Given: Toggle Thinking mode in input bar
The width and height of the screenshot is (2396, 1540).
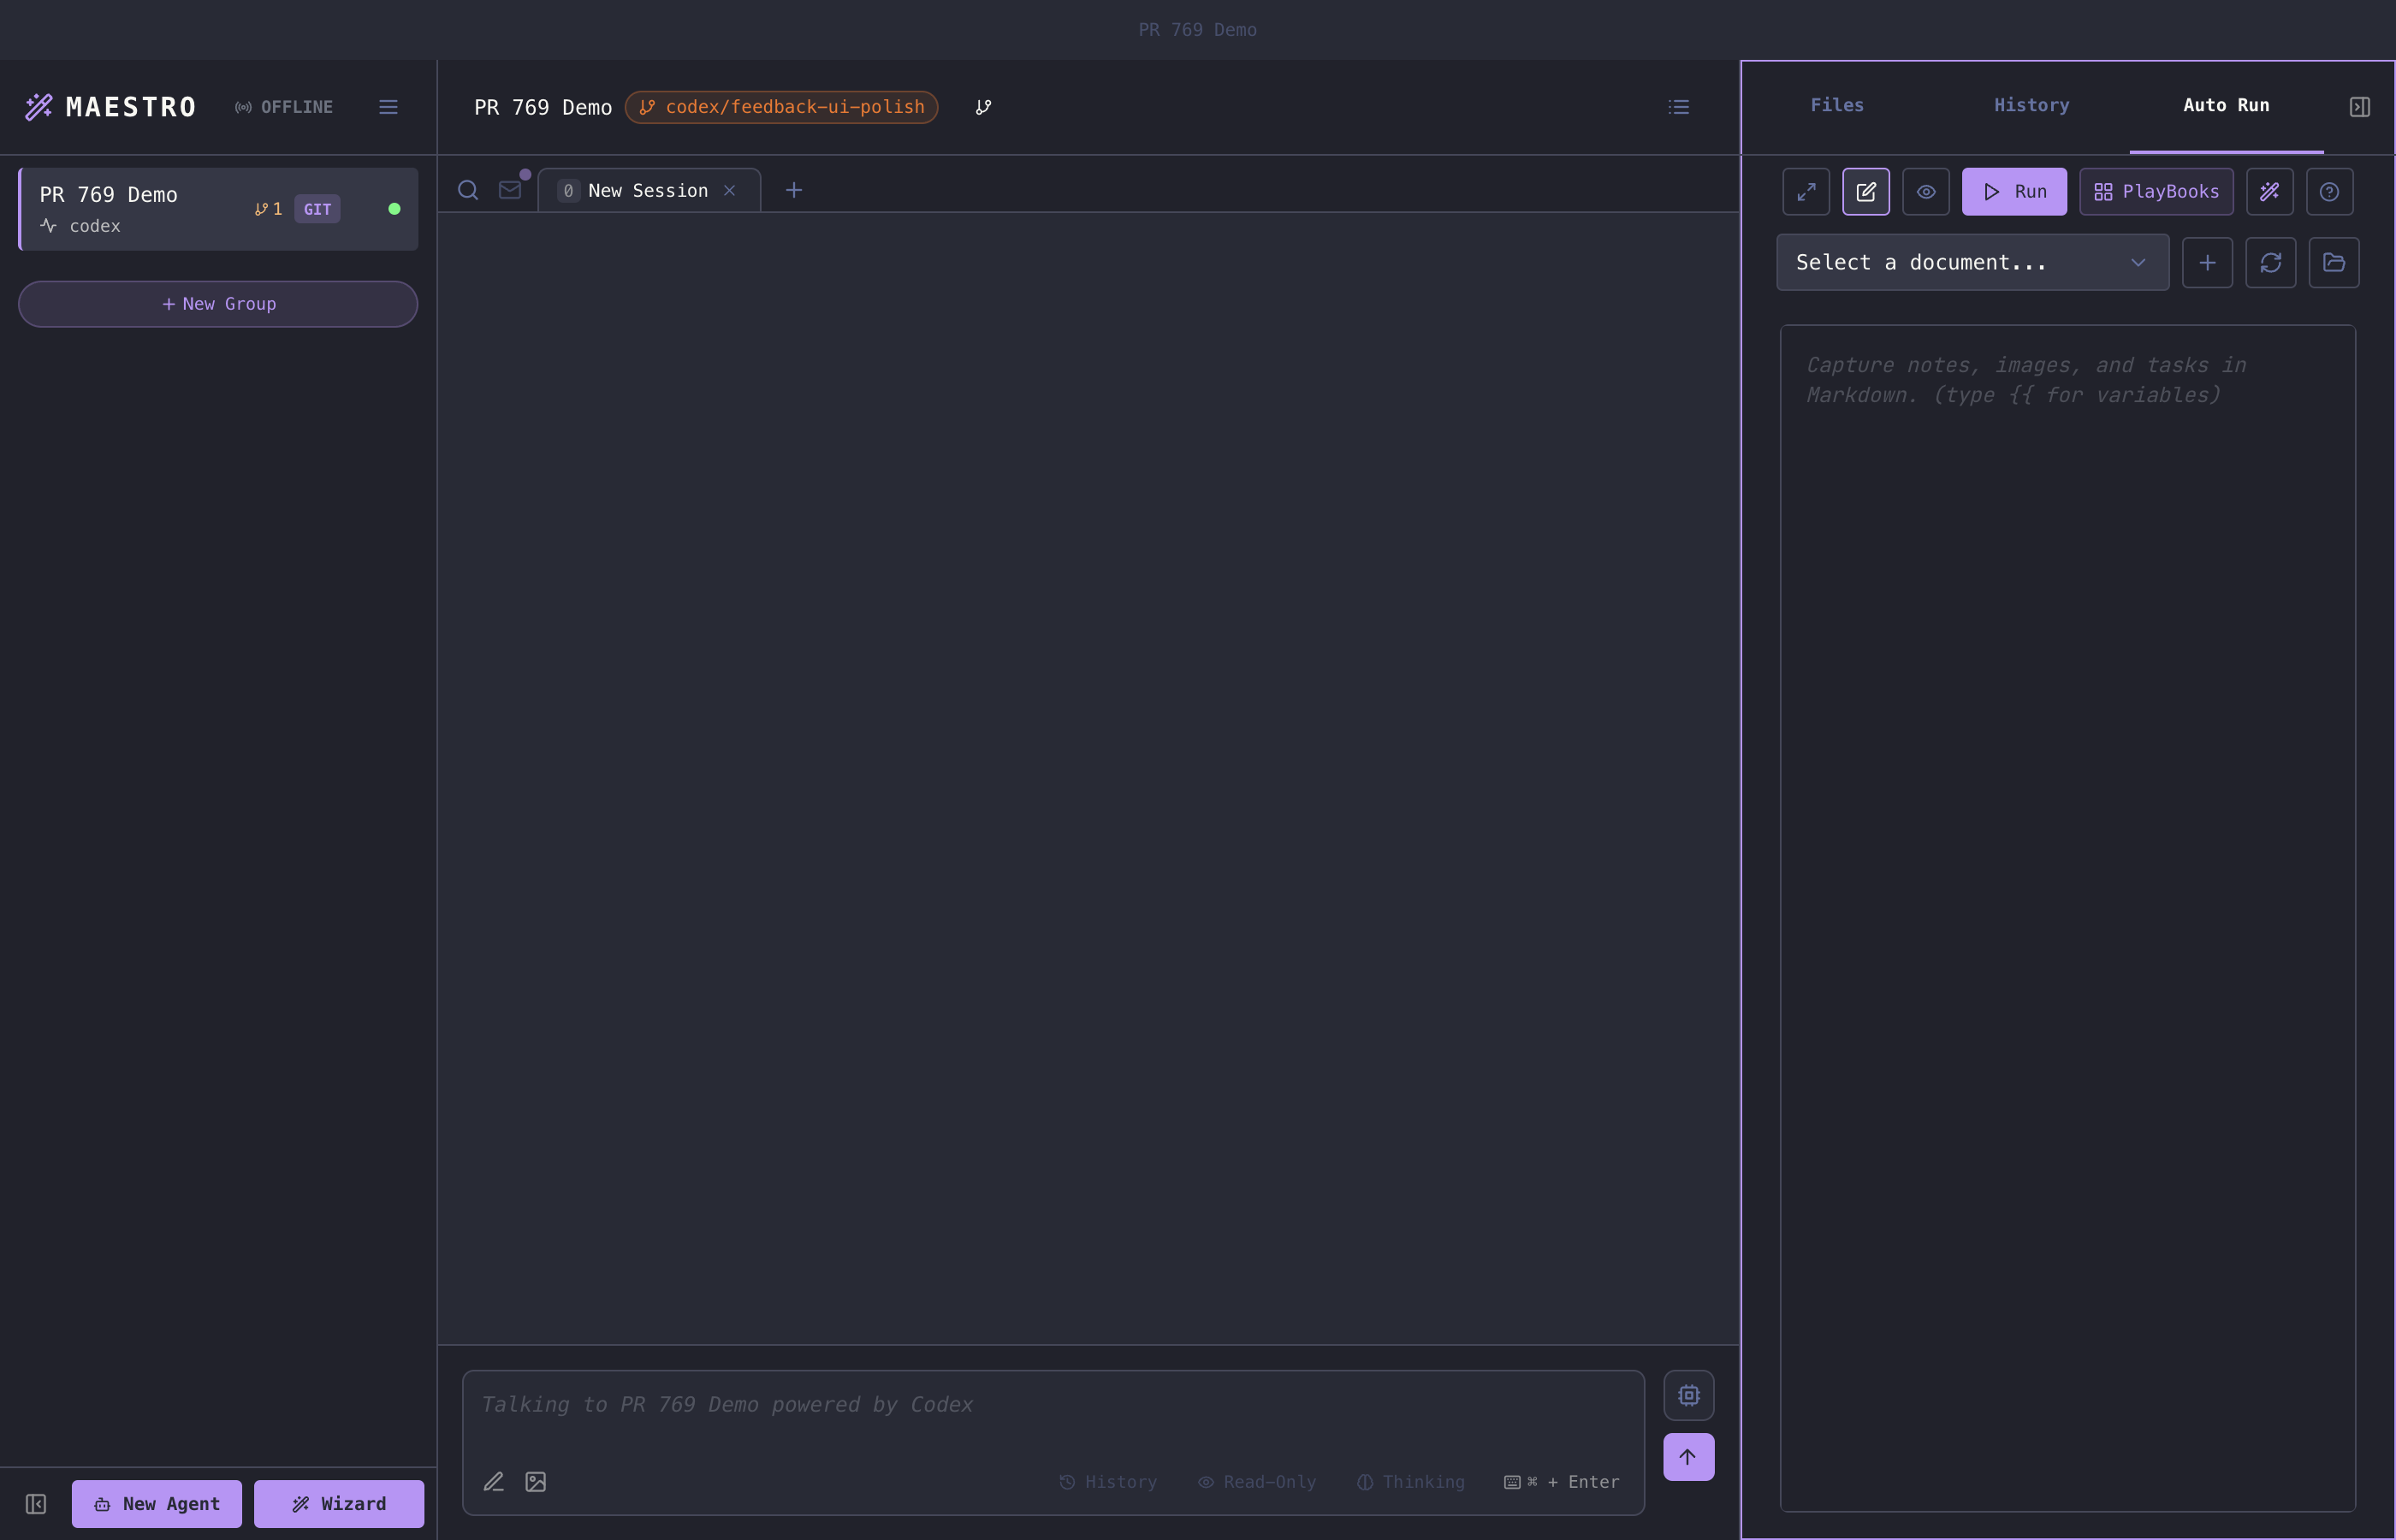Looking at the screenshot, I should coord(1410,1481).
